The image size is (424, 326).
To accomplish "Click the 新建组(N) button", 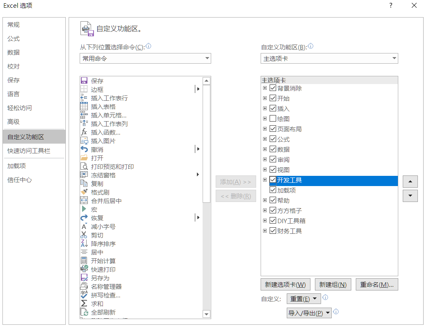I will pyautogui.click(x=333, y=284).
